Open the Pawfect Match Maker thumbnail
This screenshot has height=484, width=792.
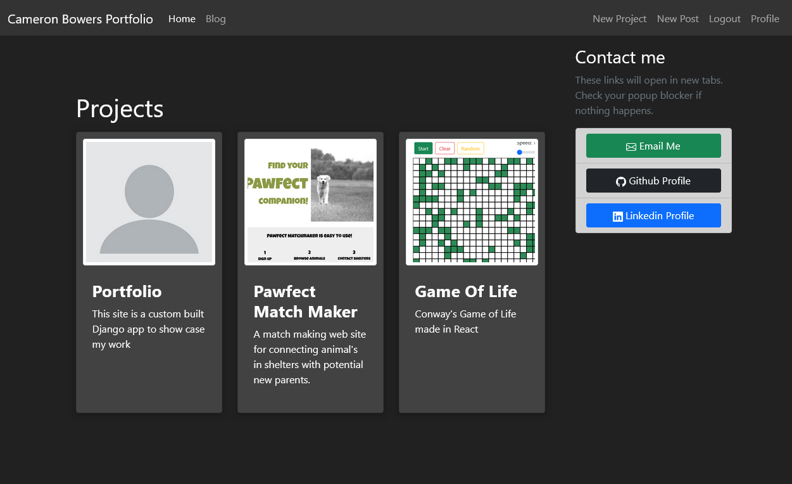point(310,202)
